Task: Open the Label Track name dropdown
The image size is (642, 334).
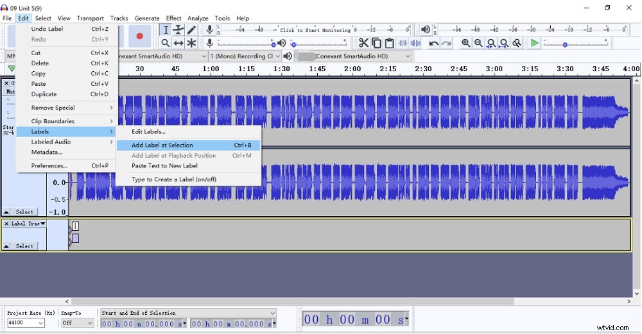Action: (x=28, y=224)
